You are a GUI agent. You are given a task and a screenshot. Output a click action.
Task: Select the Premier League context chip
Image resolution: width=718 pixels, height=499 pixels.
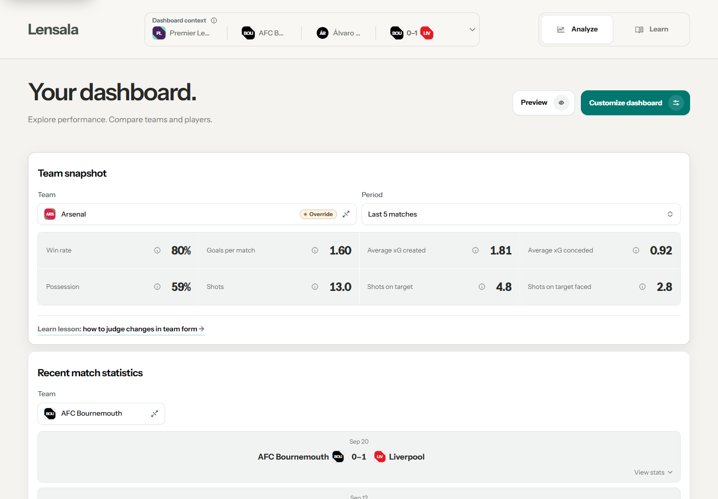(x=181, y=33)
